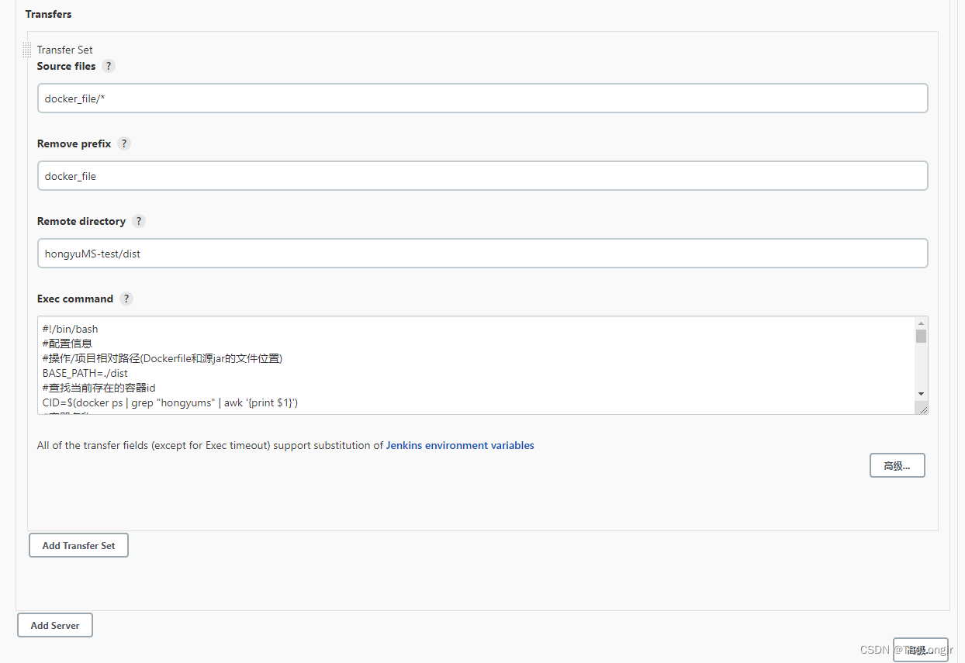Click the #配置信息 comment line
Image resolution: width=965 pixels, height=663 pixels.
(x=67, y=344)
